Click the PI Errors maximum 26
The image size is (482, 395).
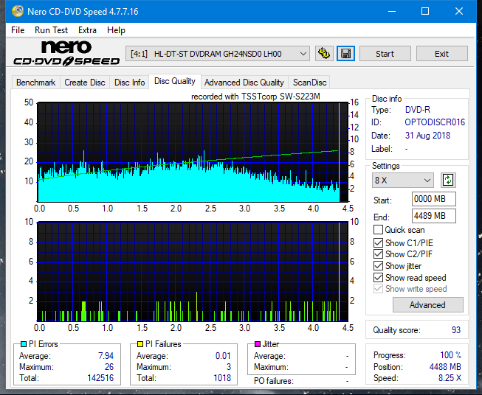pos(109,367)
